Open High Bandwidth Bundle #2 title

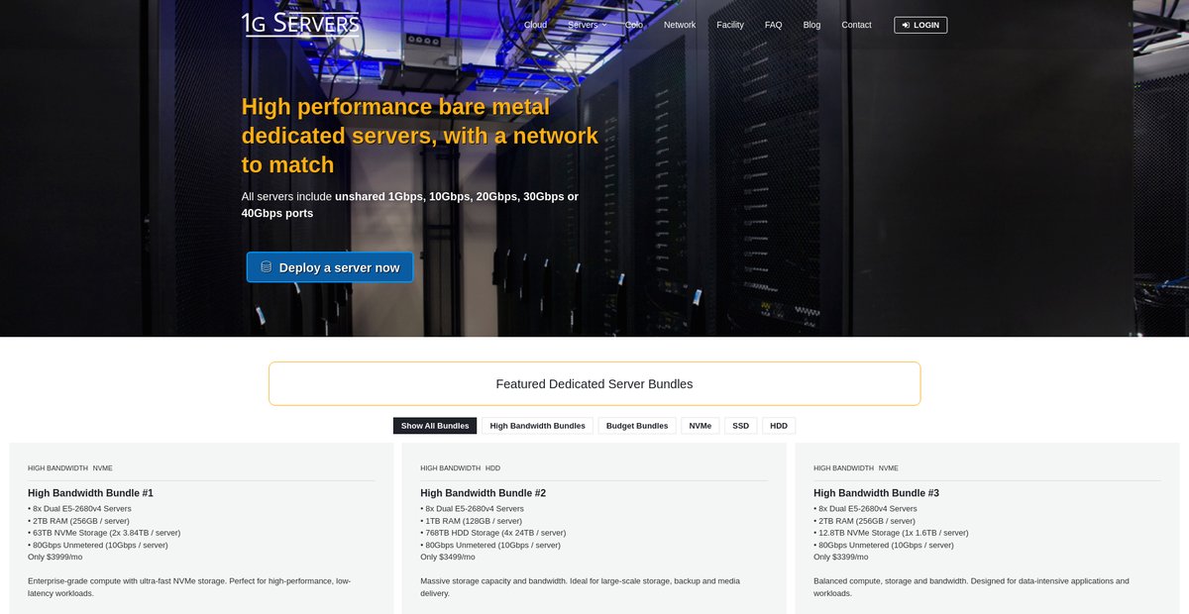(484, 492)
